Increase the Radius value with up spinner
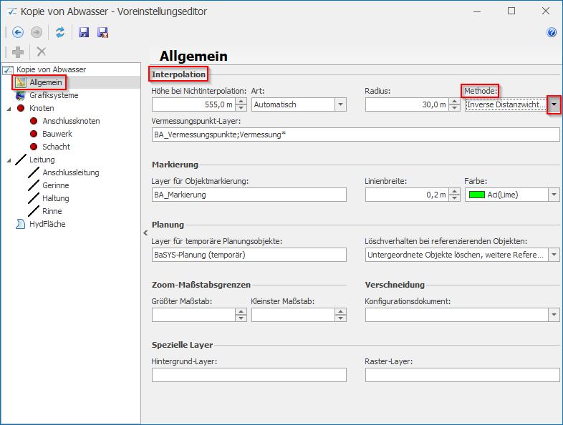The image size is (563, 425). [454, 102]
